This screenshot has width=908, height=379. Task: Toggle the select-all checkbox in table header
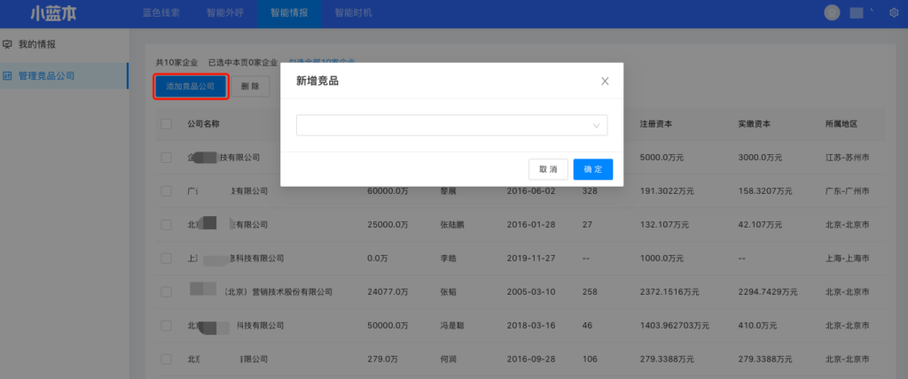[x=167, y=124]
